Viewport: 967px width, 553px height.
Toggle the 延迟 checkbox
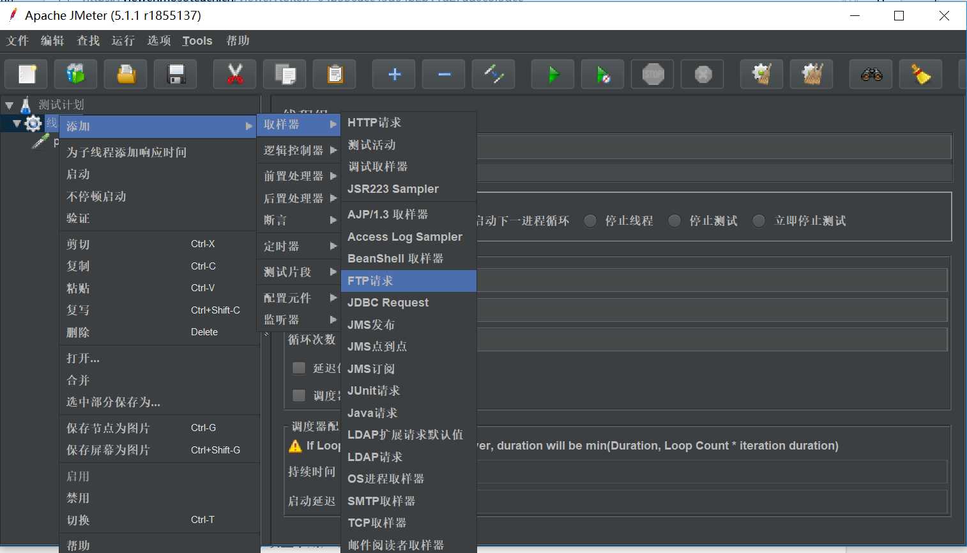click(x=299, y=368)
